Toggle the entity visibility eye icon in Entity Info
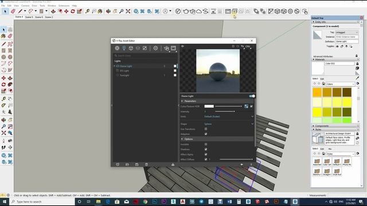This screenshot has height=206, width=367. coord(337,46)
